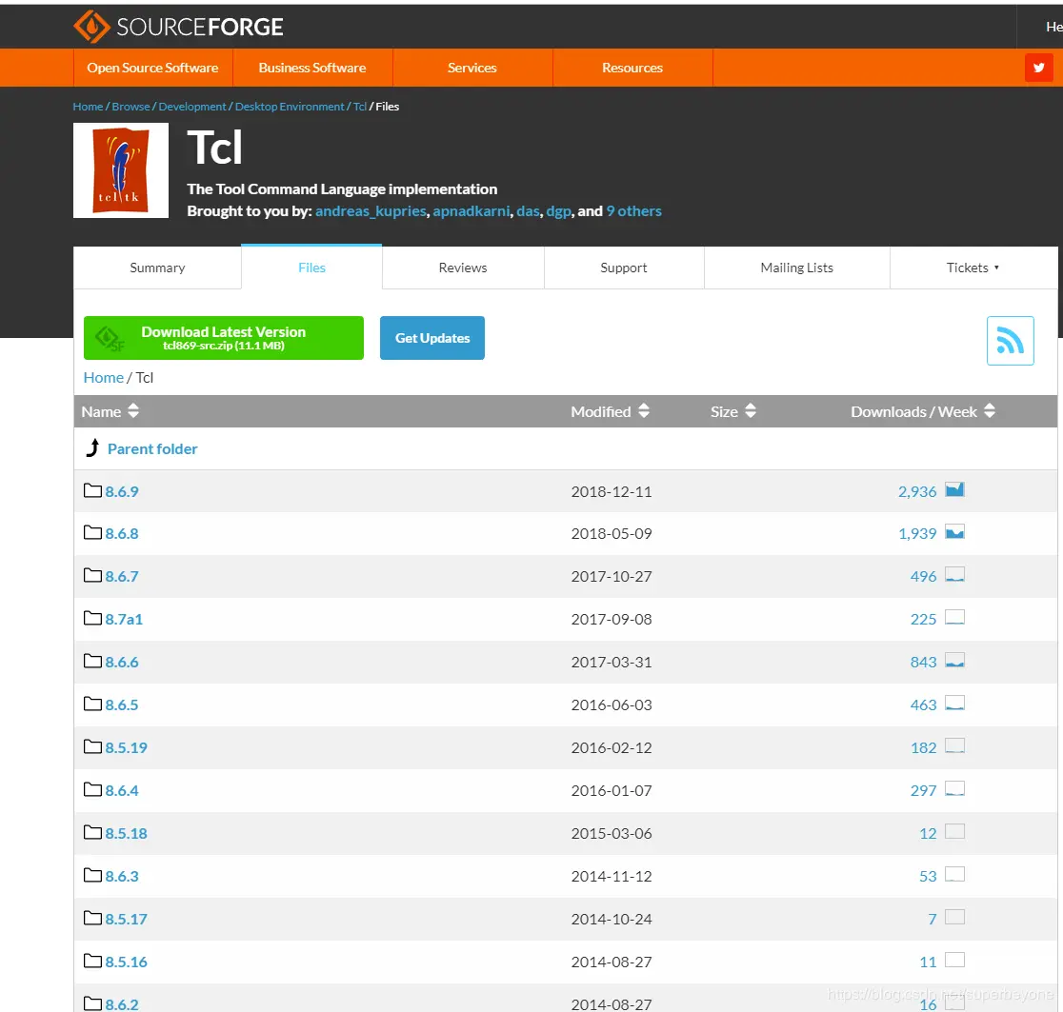
Task: Expand the Tickets dropdown tab
Action: pyautogui.click(x=973, y=268)
